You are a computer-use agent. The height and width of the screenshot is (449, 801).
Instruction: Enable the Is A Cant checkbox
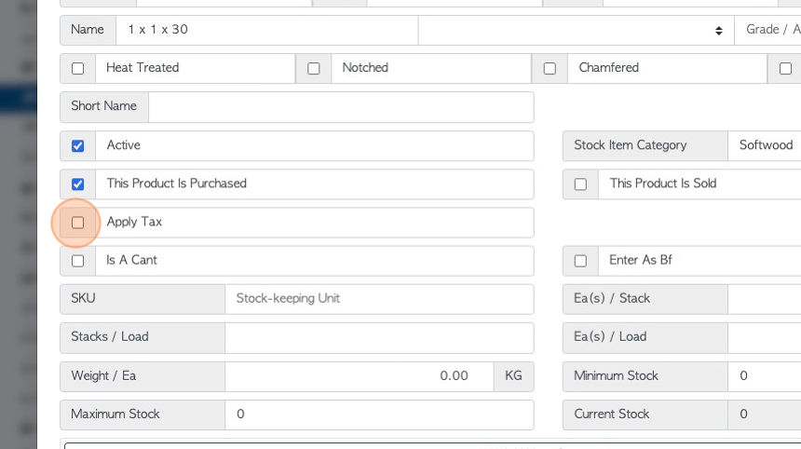tap(77, 261)
